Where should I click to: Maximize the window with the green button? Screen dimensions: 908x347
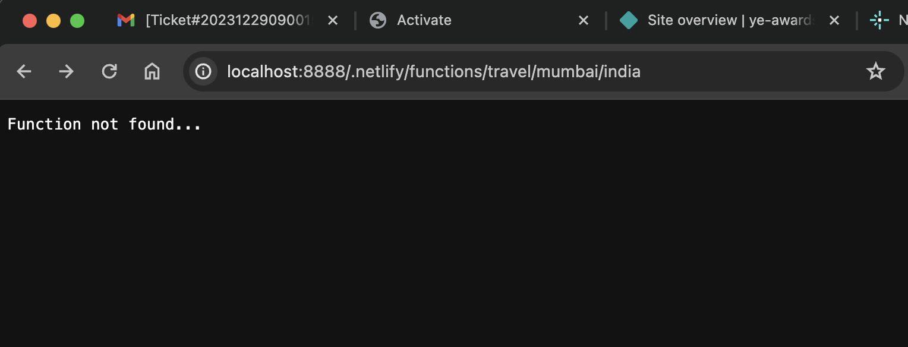[x=77, y=21]
